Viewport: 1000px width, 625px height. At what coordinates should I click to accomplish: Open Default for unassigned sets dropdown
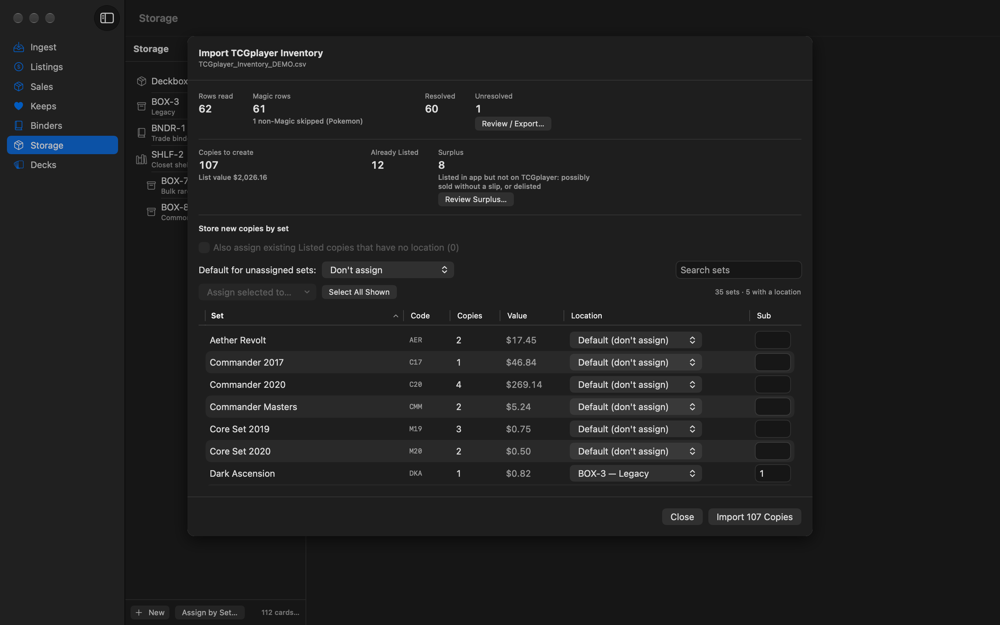tap(387, 270)
